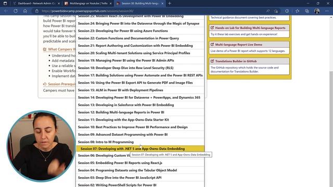
Task: Select Session 16: Export API to Generate PDF
Action: click(140, 83)
